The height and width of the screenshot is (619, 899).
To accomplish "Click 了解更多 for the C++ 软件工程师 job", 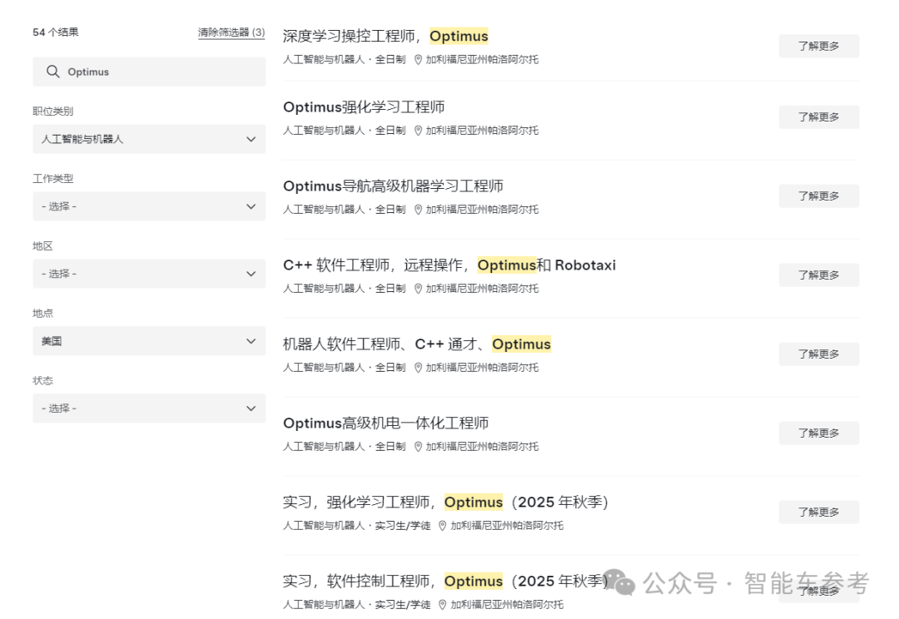I will [x=818, y=275].
